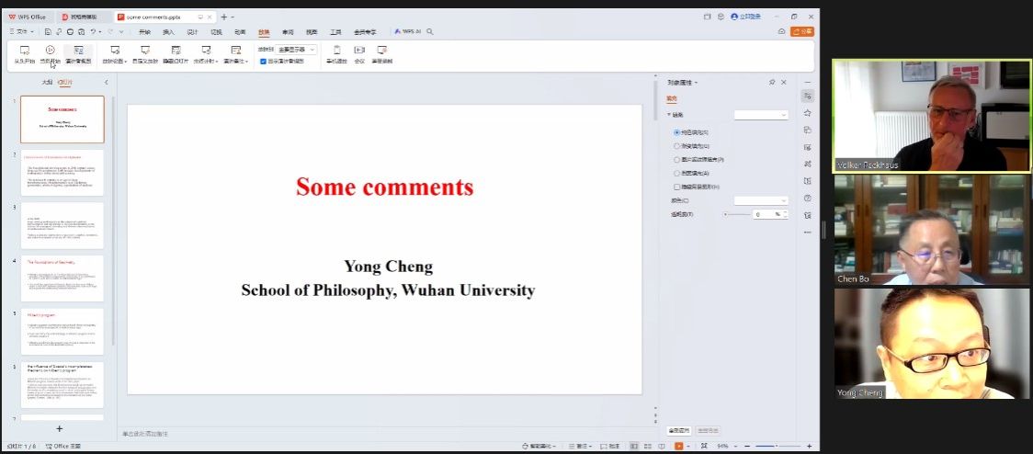Viewport: 1033px width, 454px height.
Task: Click the phone remote control (手机遥控) icon
Action: (x=335, y=54)
